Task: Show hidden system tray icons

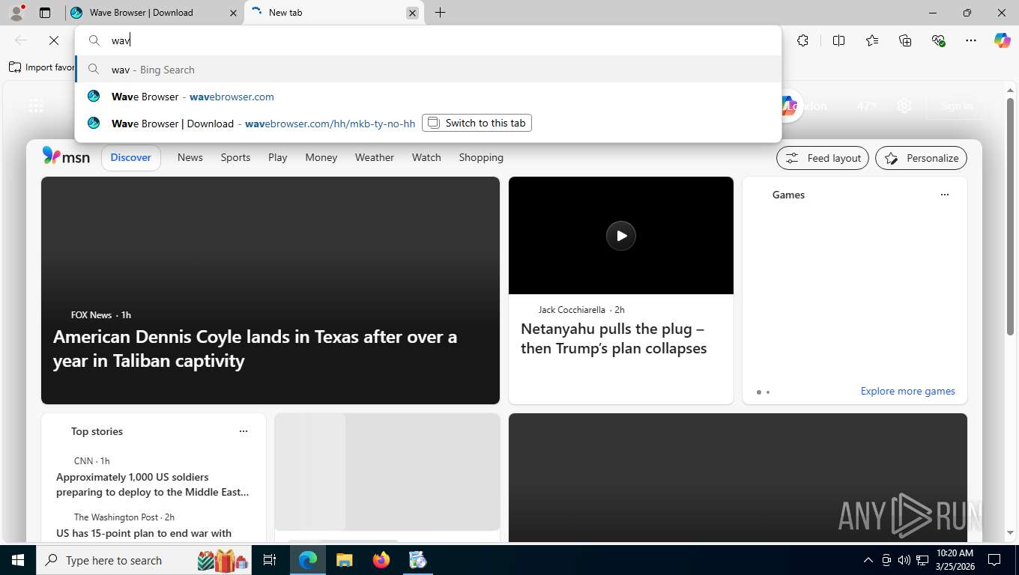Action: 868,560
